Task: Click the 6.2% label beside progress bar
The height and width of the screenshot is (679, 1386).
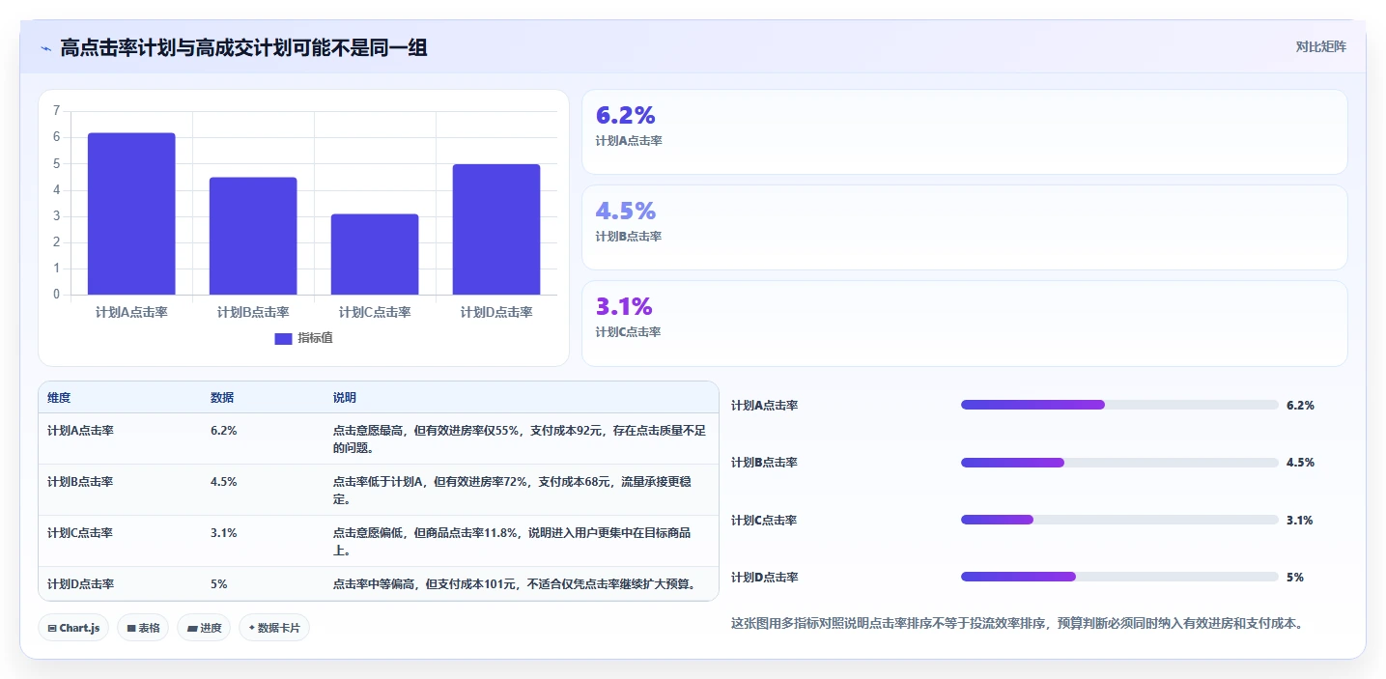Action: point(1300,406)
